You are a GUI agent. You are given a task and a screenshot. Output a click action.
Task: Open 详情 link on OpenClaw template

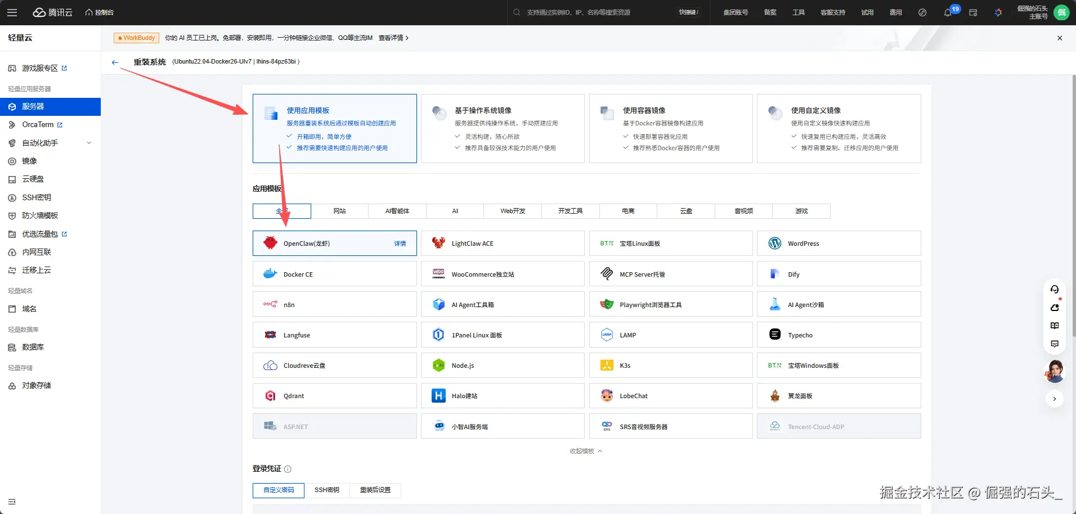pos(400,244)
